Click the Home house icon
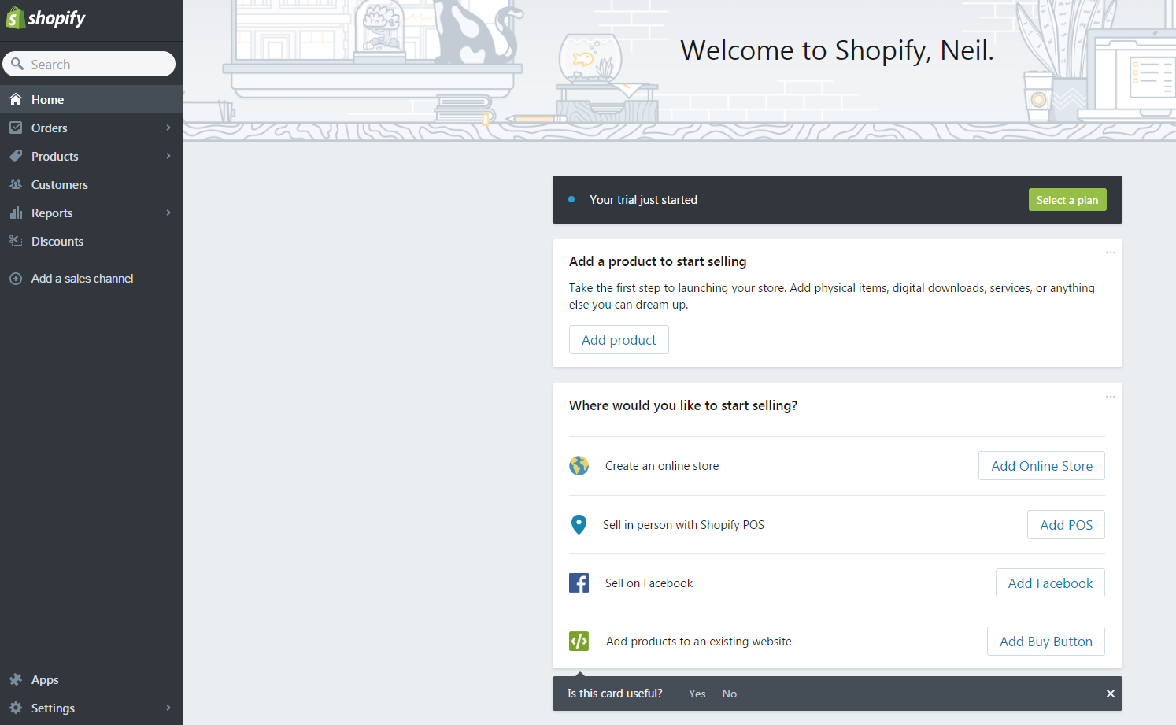The width and height of the screenshot is (1176, 725). point(16,100)
